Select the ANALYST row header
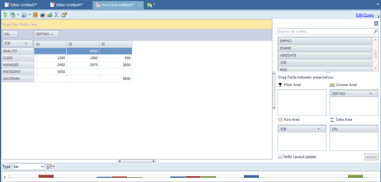 [x=17, y=51]
